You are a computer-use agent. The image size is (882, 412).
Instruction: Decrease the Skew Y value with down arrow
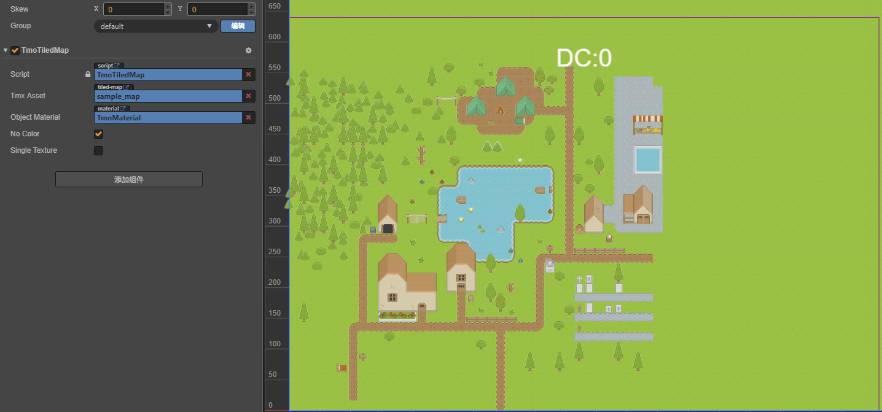click(251, 12)
